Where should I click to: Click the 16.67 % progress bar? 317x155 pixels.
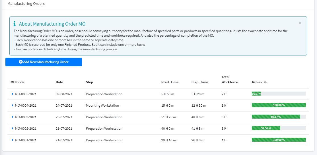pos(279,94)
